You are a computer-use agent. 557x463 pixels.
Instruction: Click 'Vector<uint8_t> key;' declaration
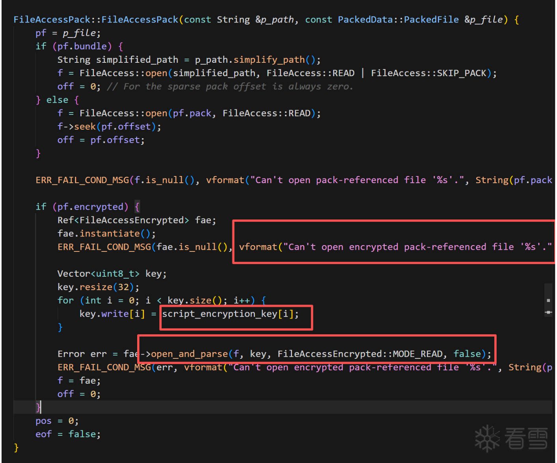point(112,274)
